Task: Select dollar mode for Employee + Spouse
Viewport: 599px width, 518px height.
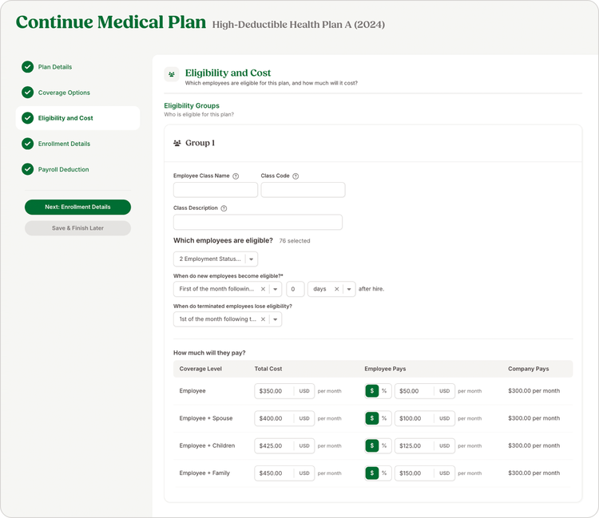Action: click(x=372, y=418)
